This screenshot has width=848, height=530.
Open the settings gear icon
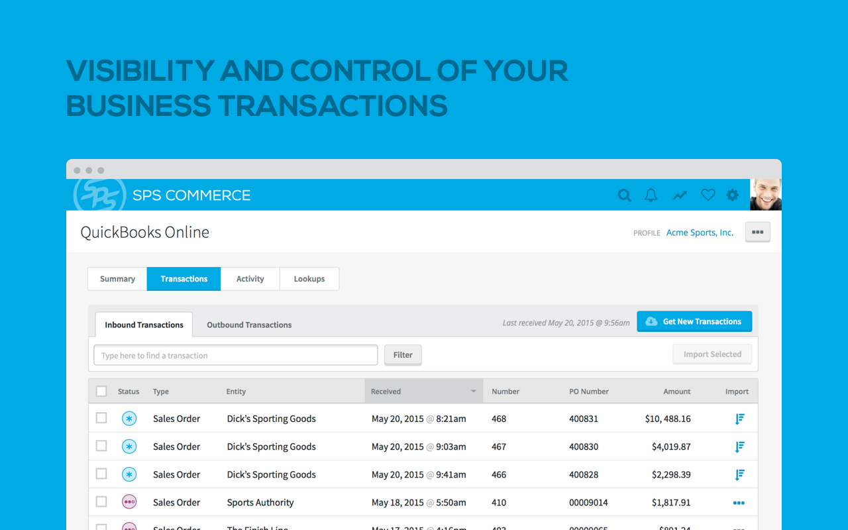point(732,195)
